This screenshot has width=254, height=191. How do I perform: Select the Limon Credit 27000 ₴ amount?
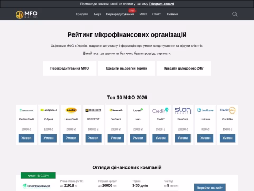[x=71, y=129]
